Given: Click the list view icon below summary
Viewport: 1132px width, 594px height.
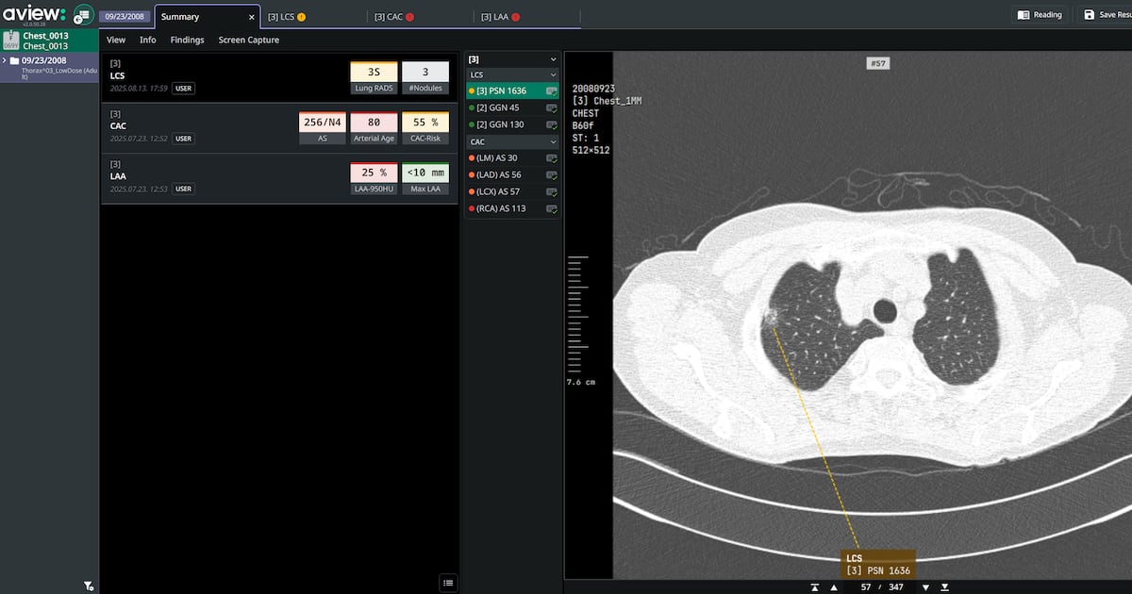Looking at the screenshot, I should click(448, 583).
